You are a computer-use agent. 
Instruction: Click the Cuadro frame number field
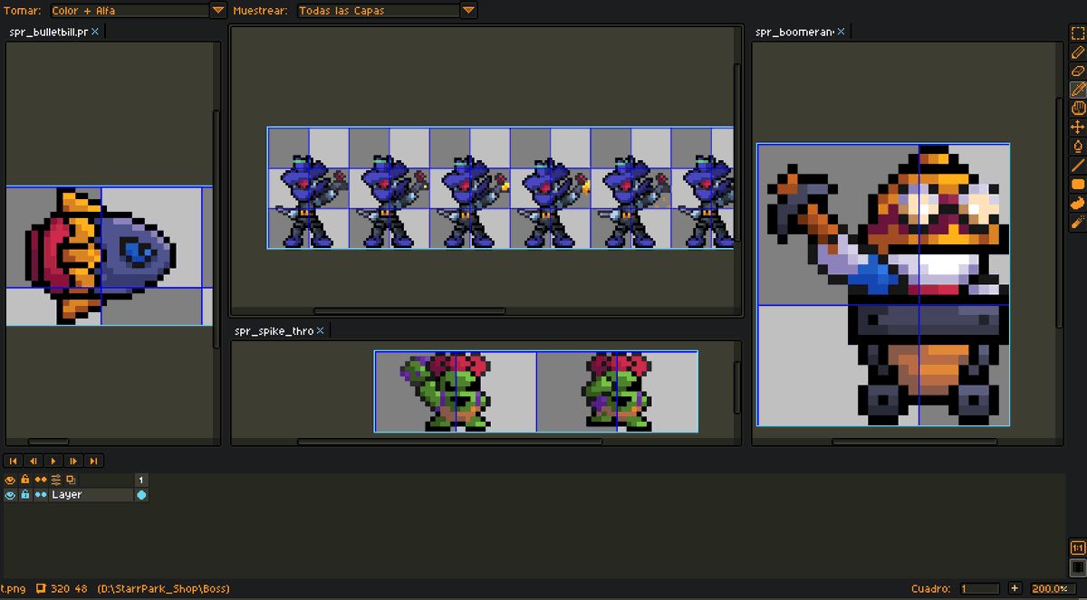pos(980,588)
